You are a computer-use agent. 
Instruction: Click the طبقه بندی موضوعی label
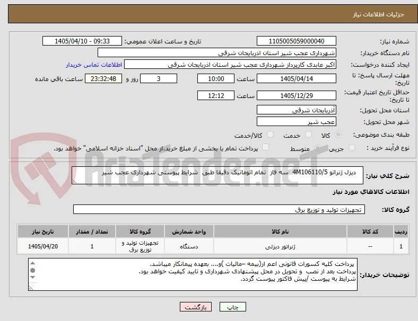click(381, 135)
